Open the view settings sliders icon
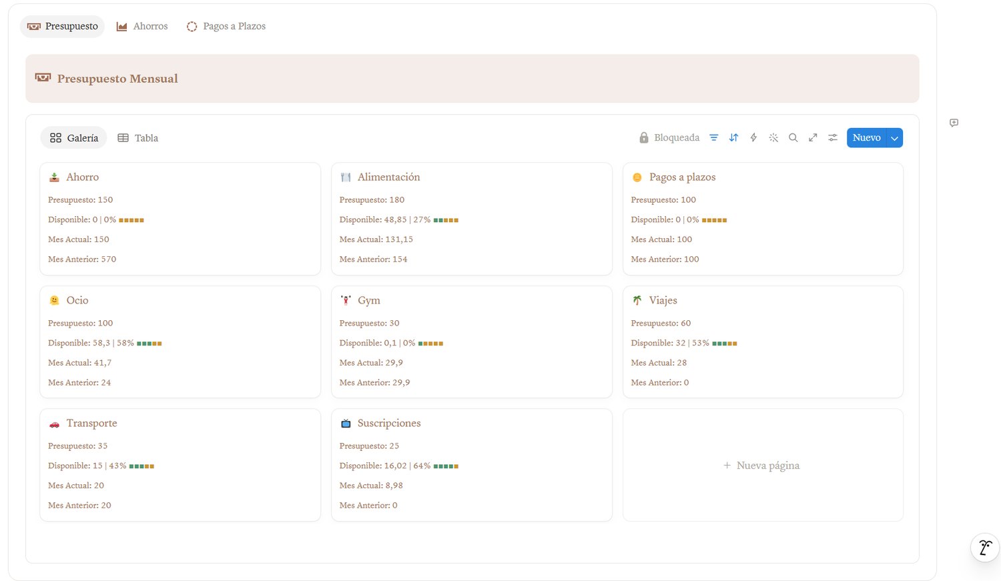Image resolution: width=1001 pixels, height=581 pixels. tap(833, 138)
